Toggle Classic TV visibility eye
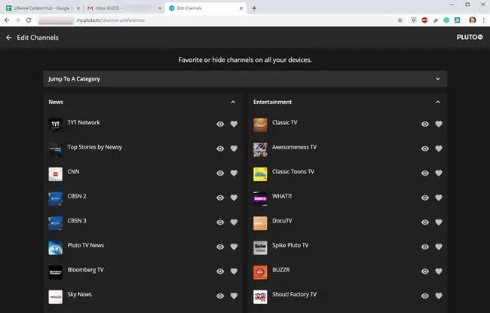Screen dimensions: 490x313 tap(425, 124)
